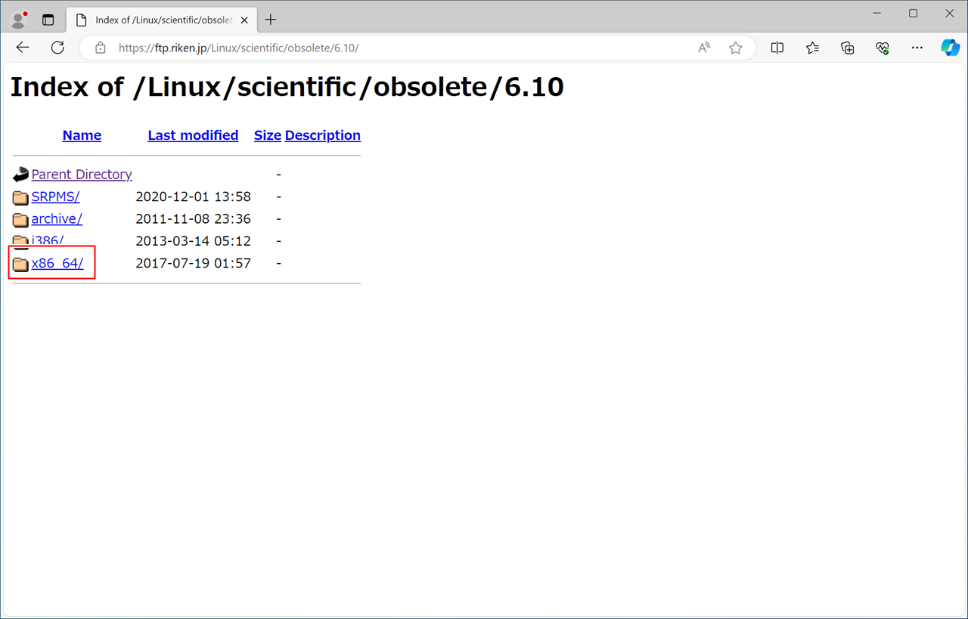Open the Favorites list icon
The width and height of the screenshot is (968, 619).
(x=812, y=48)
